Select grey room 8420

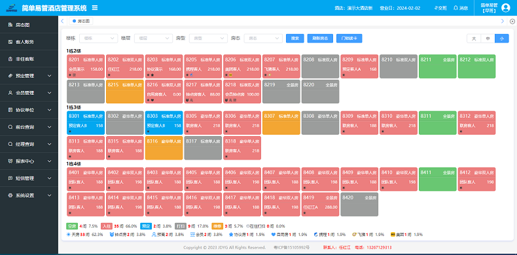[x=359, y=204]
